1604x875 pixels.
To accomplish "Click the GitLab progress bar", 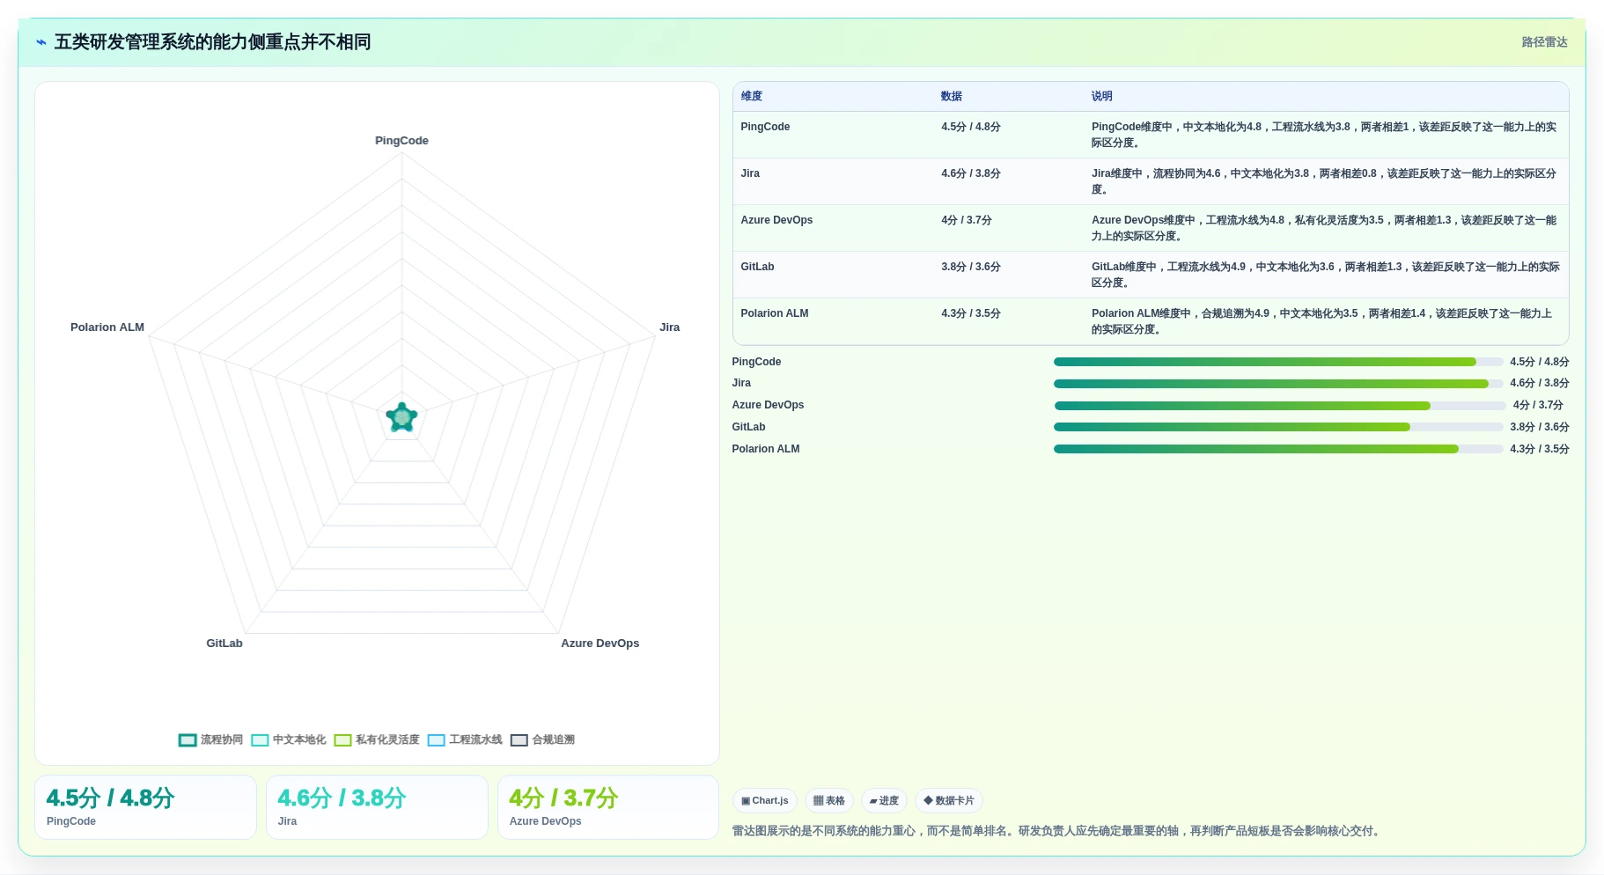I will click(1278, 427).
